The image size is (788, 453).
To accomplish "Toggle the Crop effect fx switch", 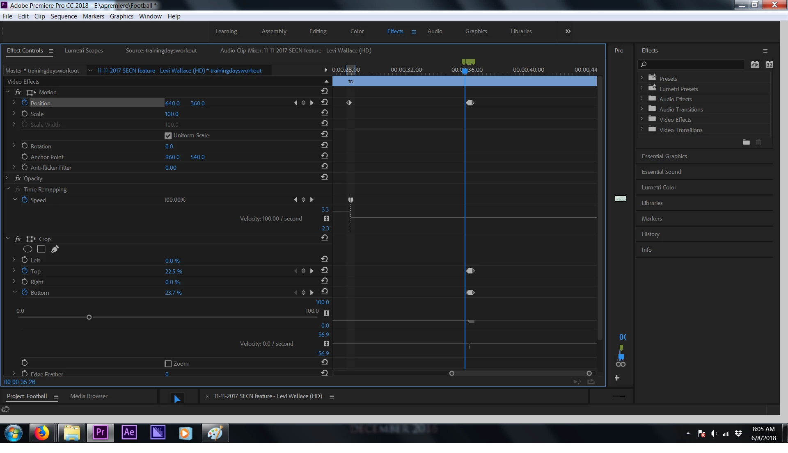I will point(18,239).
